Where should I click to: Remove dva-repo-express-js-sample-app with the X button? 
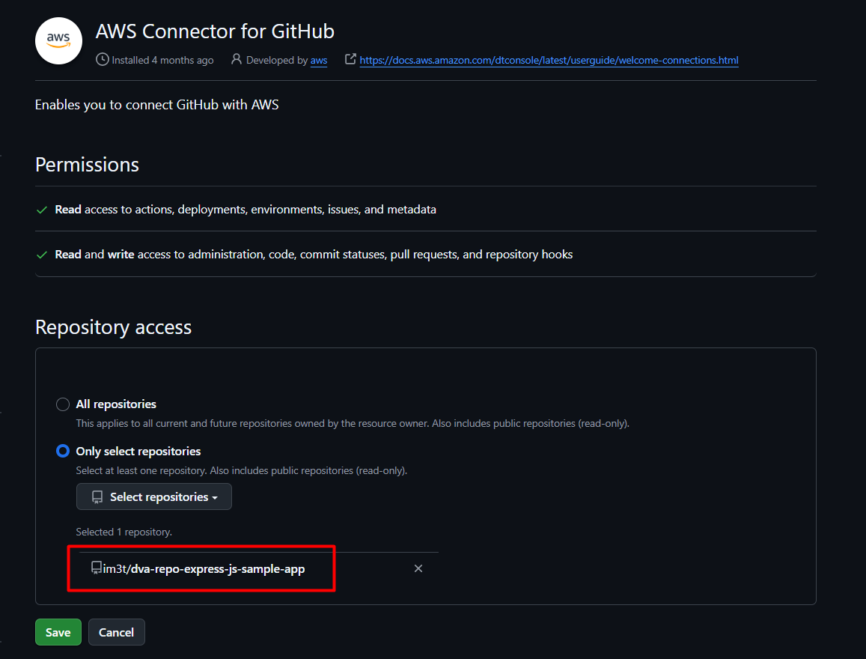pos(418,568)
